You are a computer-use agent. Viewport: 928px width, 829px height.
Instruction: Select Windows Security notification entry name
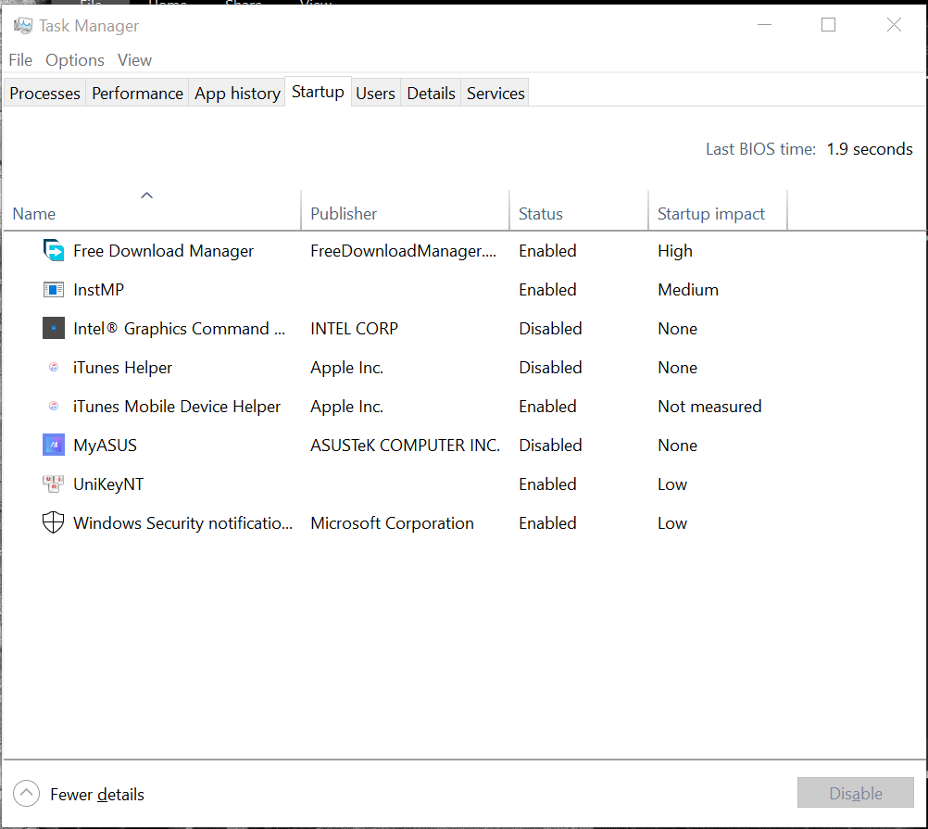pos(182,523)
